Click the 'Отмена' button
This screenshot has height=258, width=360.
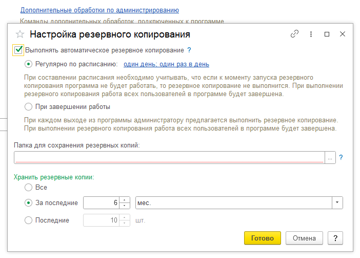[x=305, y=238]
